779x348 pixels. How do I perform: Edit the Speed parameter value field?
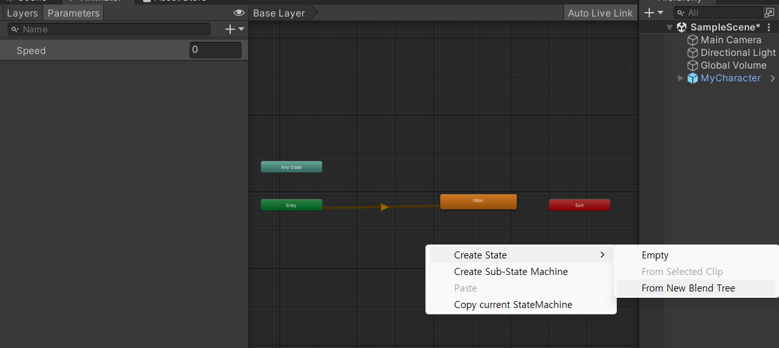click(x=216, y=50)
